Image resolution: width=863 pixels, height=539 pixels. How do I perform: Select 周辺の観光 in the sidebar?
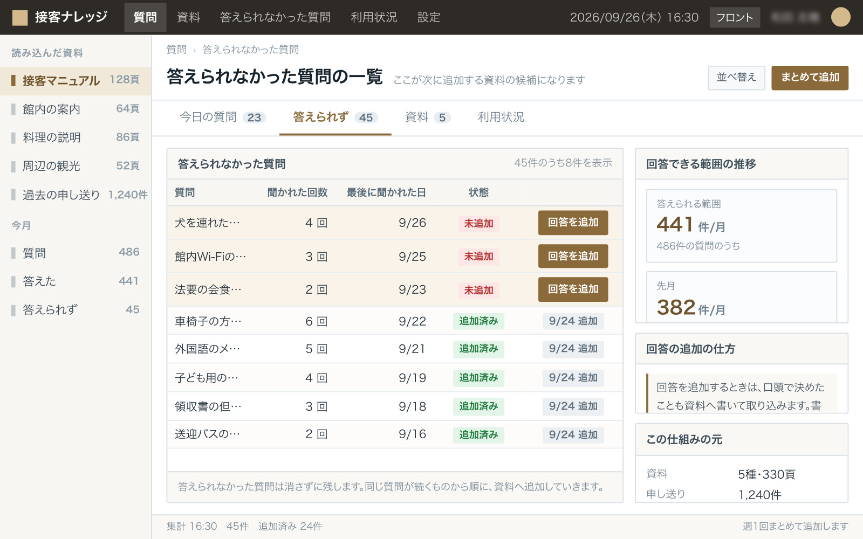coord(76,166)
